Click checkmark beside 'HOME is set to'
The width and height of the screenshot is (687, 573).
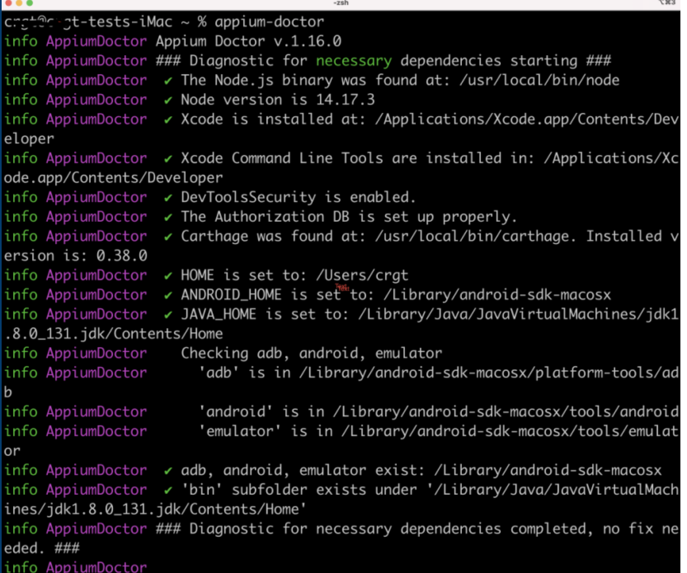168,276
